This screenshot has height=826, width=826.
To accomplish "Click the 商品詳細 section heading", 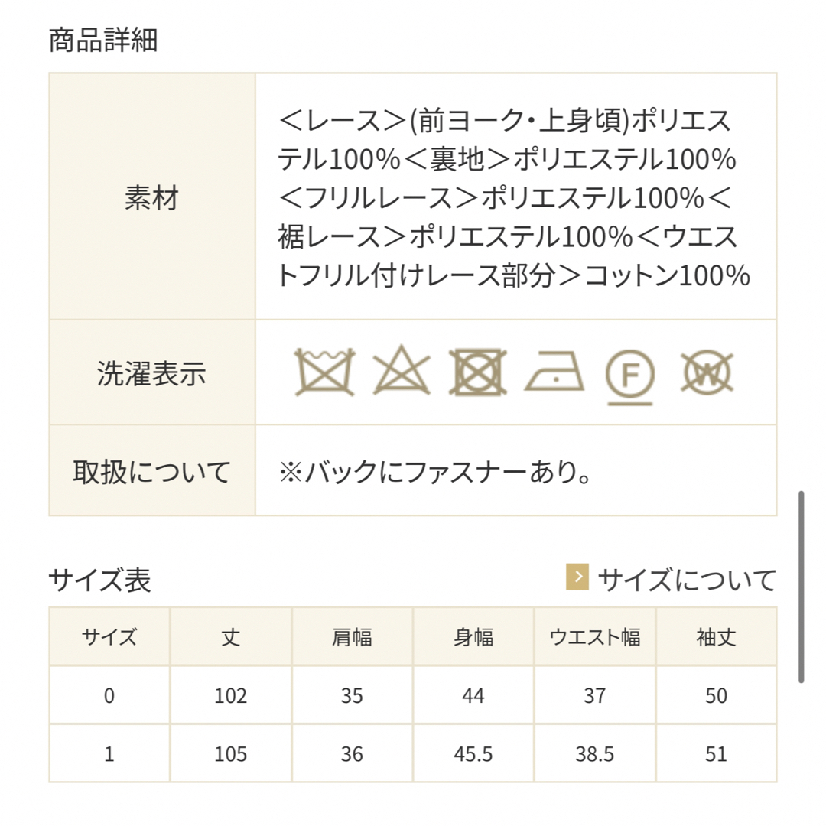I will tap(103, 40).
